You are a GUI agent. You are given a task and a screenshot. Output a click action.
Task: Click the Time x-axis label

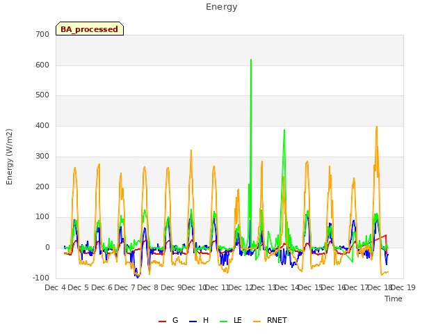coord(394,299)
